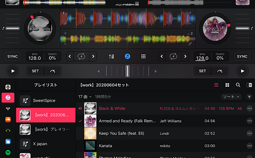This screenshot has width=255, height=158.
Task: Play the right deck
Action: tap(242, 71)
